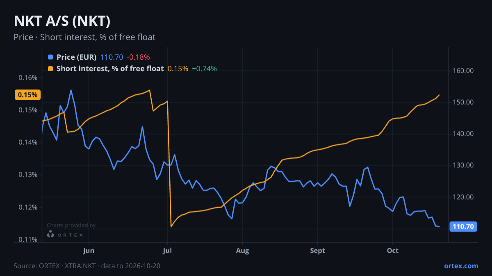Screen dimensions: 492x276
Task: Click the legend short interest value 0.15%
Action: 178,69
